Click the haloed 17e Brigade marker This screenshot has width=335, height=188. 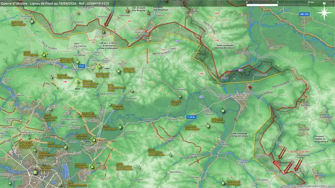pyautogui.click(x=92, y=166)
